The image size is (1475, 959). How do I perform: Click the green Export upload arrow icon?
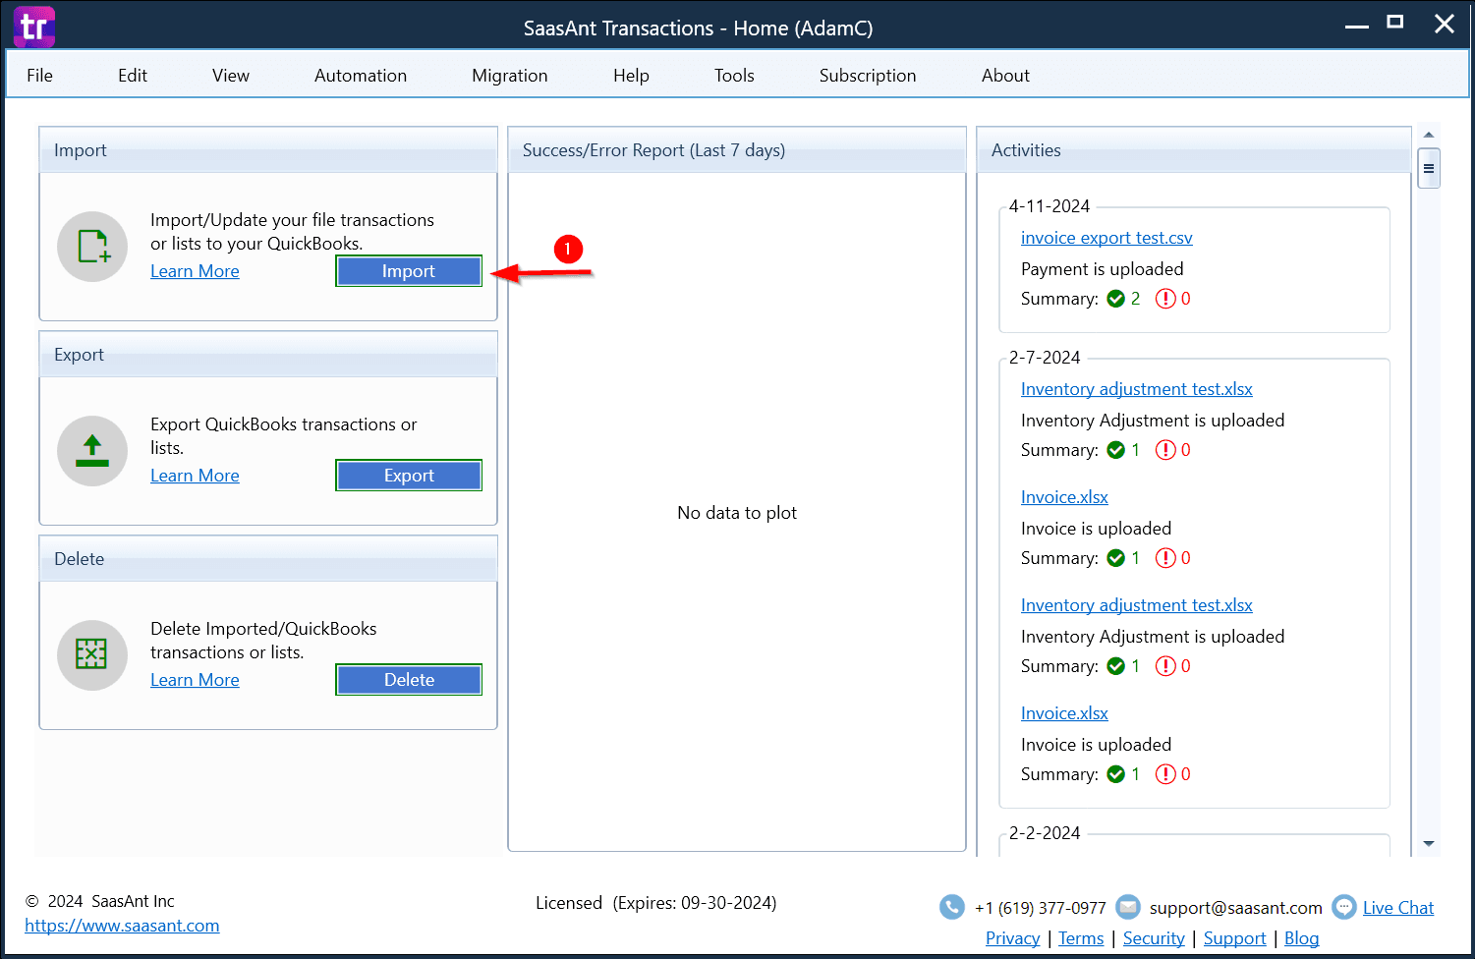click(92, 451)
